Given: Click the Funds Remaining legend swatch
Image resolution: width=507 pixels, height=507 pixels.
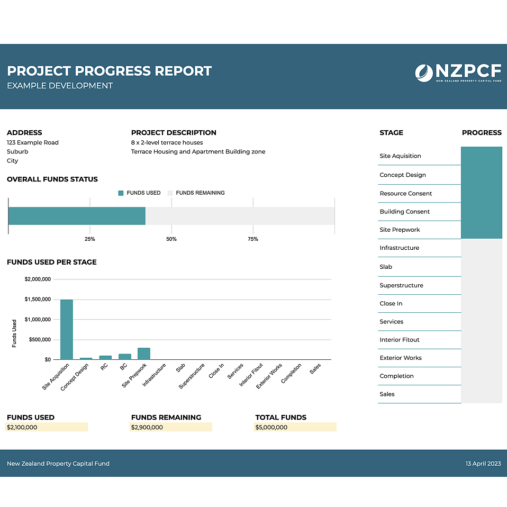Looking at the screenshot, I should tap(170, 193).
